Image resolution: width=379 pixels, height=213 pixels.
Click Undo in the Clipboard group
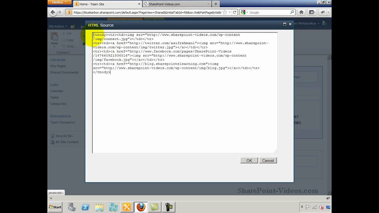pyautogui.click(x=68, y=46)
